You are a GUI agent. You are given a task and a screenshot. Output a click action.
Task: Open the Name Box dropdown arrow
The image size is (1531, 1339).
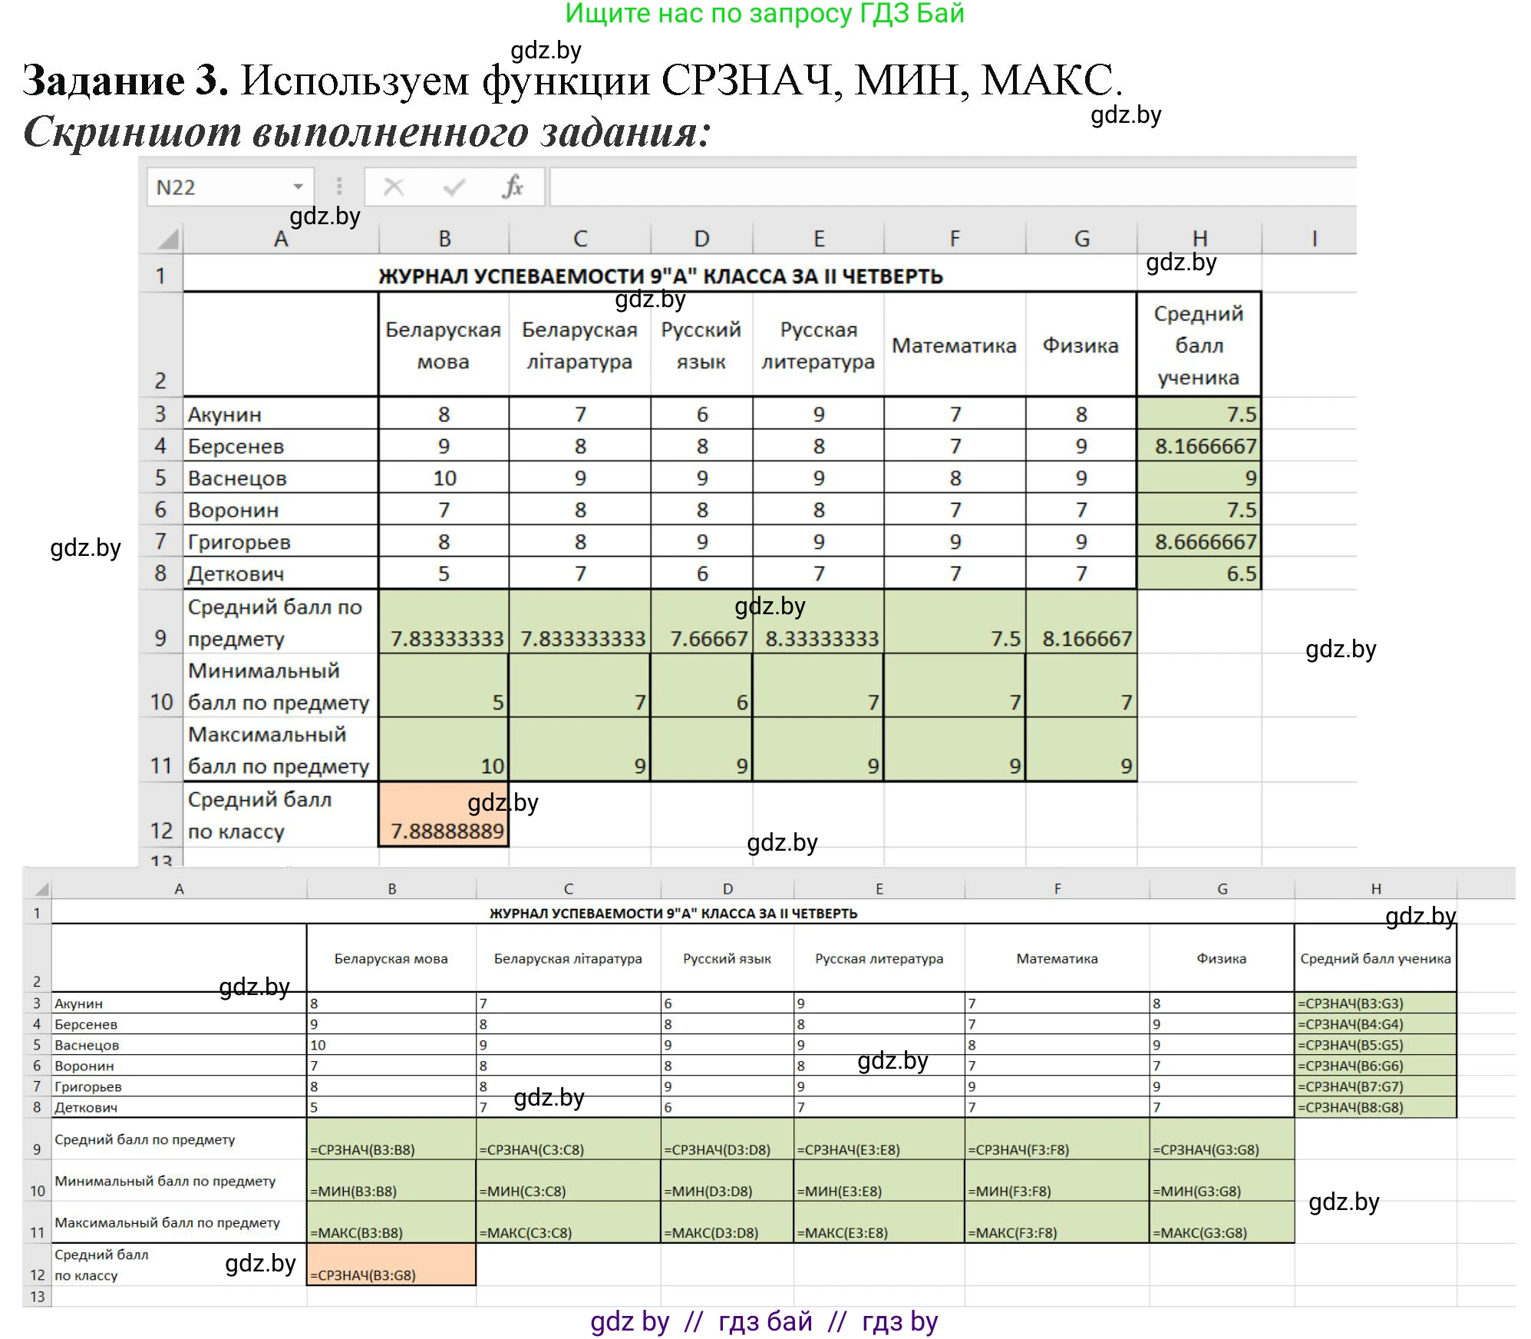coord(299,187)
